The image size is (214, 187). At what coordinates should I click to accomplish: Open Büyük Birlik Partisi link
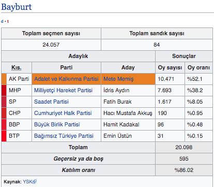click(x=57, y=124)
